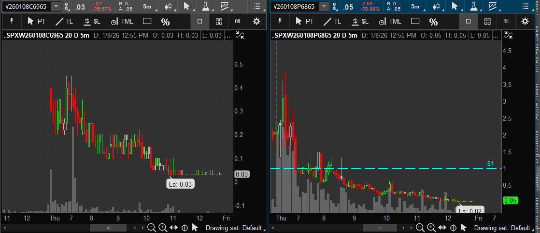Screen dimensions: 540x233
Task: Select the TML time level tool in left chart
Action: (x=122, y=22)
